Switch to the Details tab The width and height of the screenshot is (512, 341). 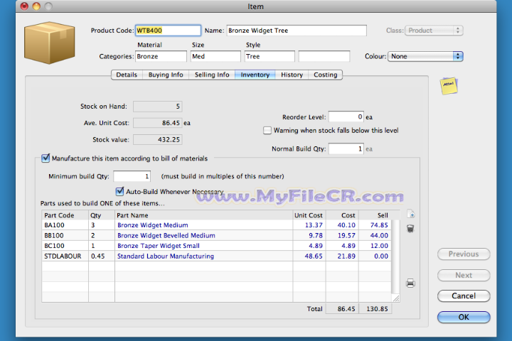coord(127,75)
